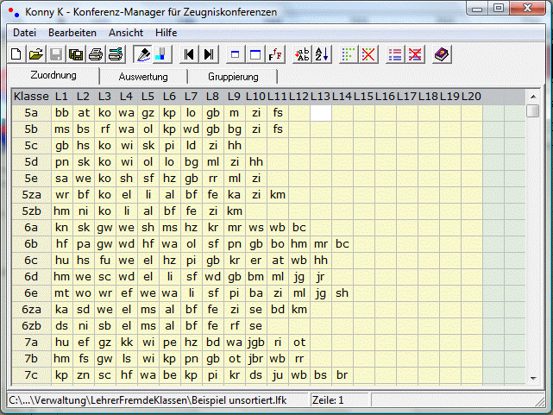Click the new file icon
The height and width of the screenshot is (415, 553).
click(x=16, y=54)
